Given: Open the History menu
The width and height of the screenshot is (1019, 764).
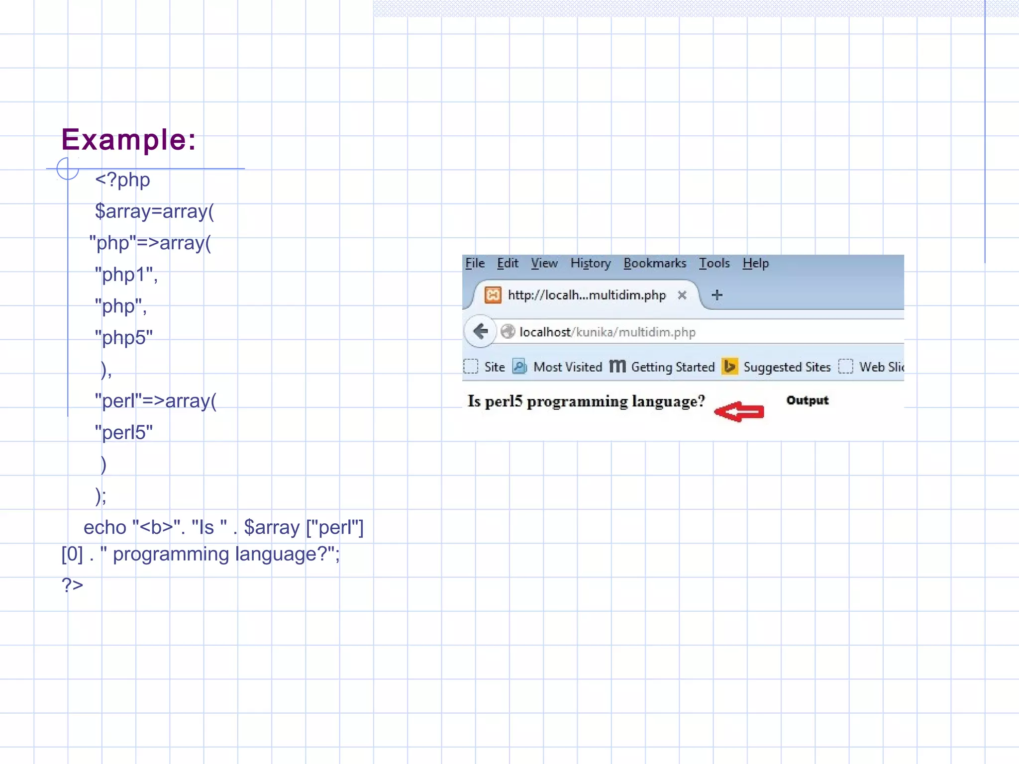Looking at the screenshot, I should click(x=591, y=263).
